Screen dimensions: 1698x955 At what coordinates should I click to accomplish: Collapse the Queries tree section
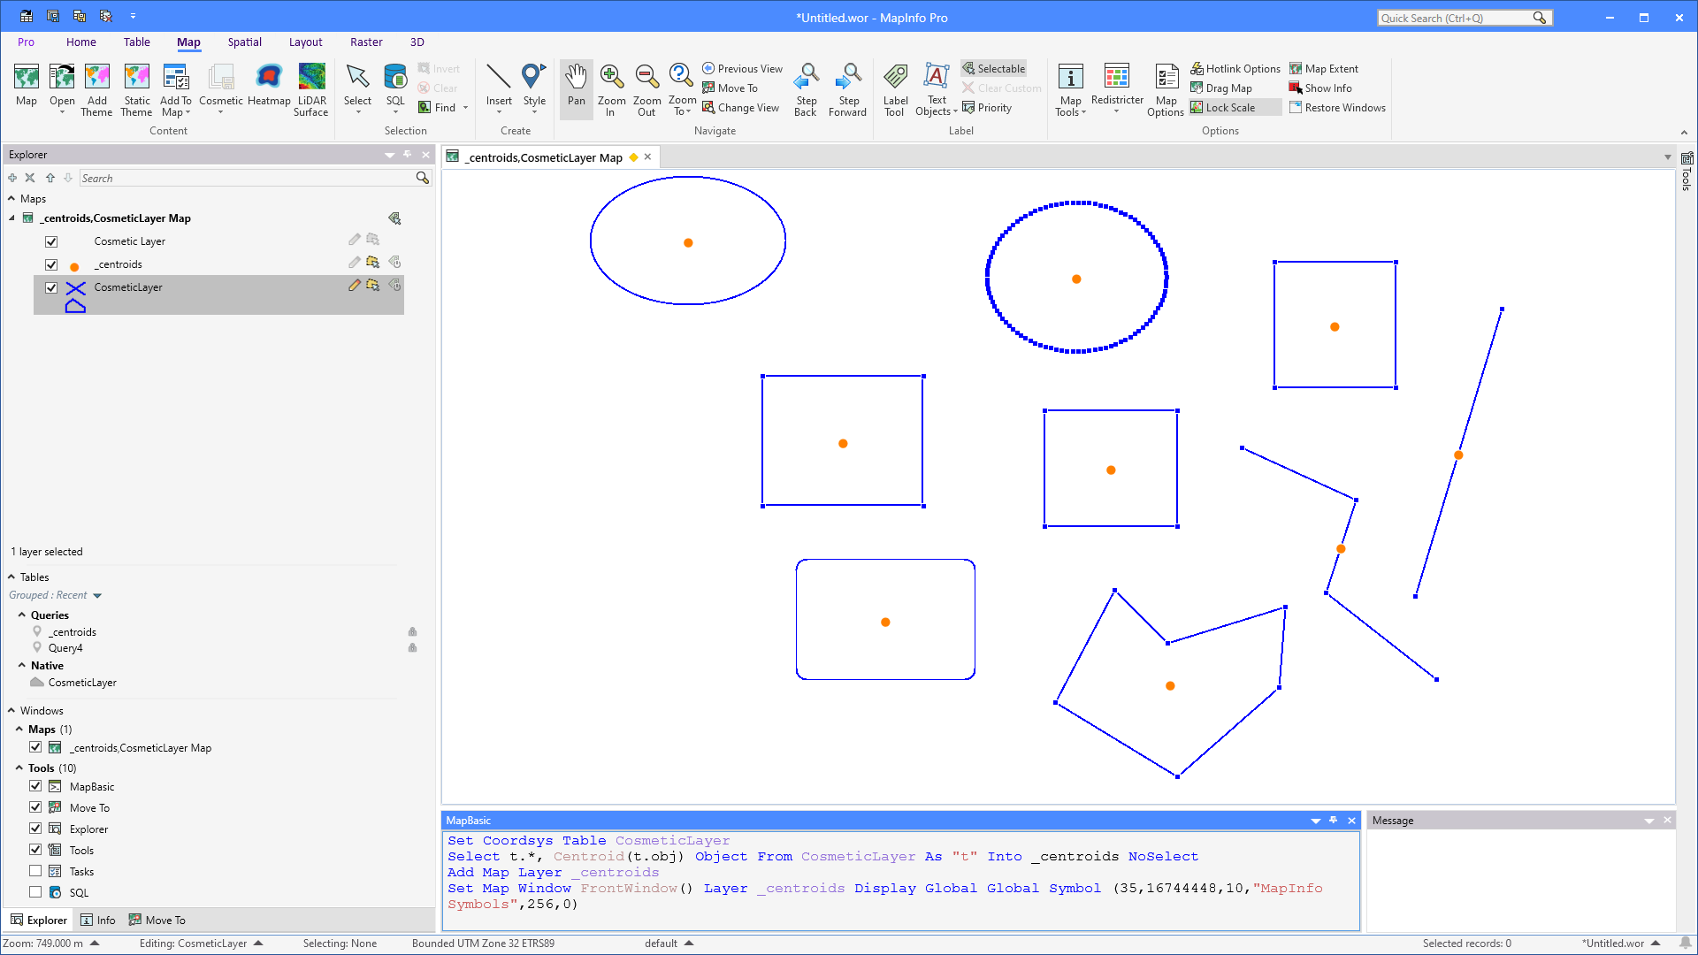click(22, 615)
